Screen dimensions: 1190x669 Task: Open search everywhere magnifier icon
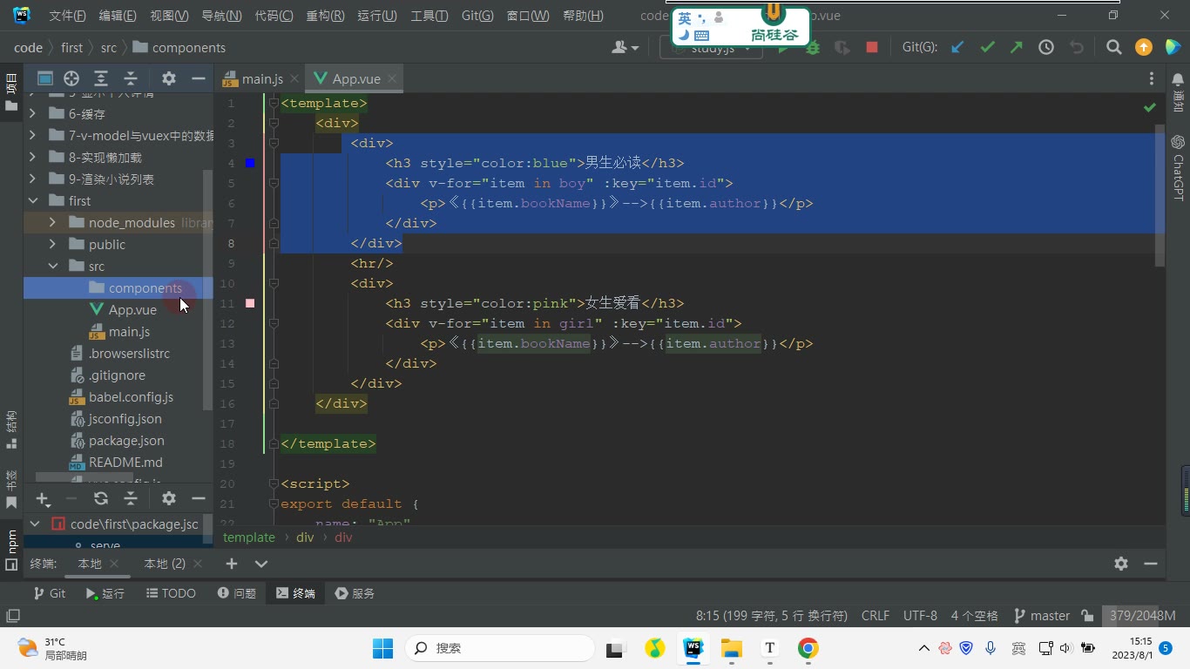point(1113,48)
